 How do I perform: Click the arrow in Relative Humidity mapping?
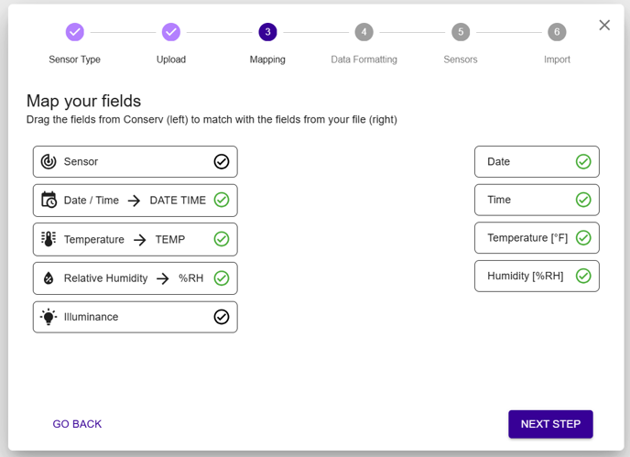click(x=163, y=278)
